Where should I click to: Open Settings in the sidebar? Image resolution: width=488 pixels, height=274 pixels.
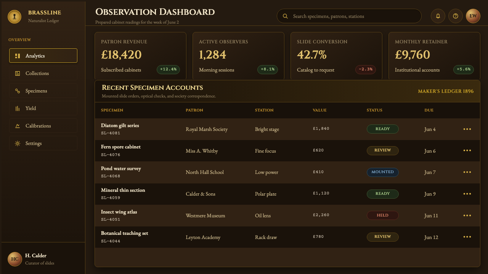click(43, 143)
